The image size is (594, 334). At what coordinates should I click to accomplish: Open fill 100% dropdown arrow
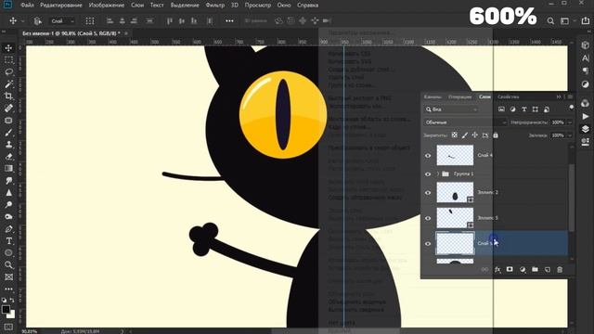[x=570, y=135]
